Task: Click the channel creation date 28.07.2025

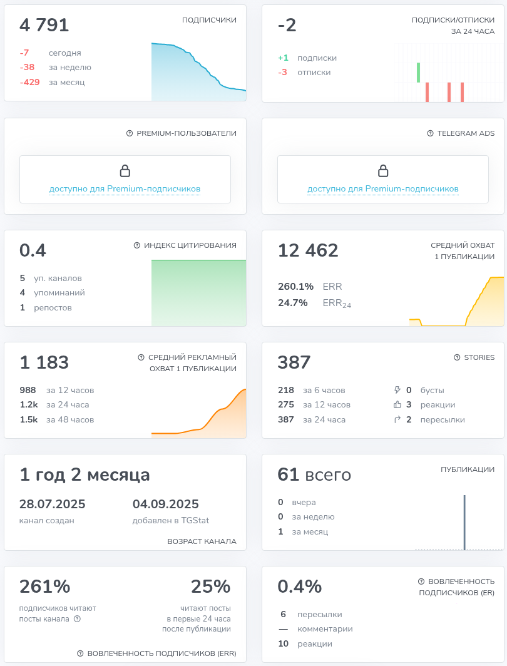Action: tap(52, 504)
